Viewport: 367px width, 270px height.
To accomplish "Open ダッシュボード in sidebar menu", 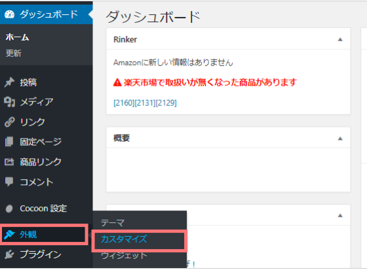I will pyautogui.click(x=47, y=14).
